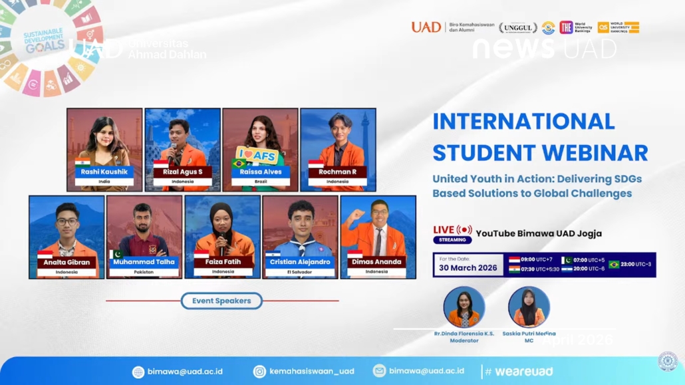This screenshot has width=685, height=385.
Task: Click the UNGGUL accreditation badge
Action: click(x=518, y=28)
